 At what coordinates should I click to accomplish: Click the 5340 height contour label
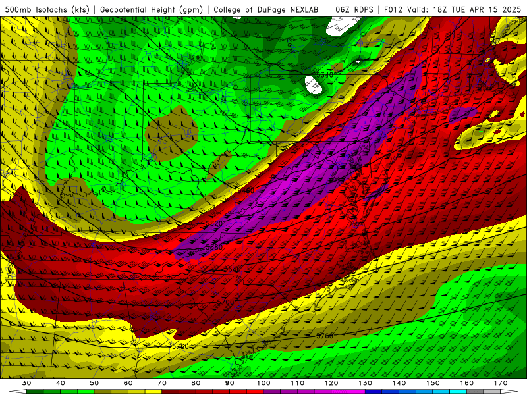[x=325, y=75]
